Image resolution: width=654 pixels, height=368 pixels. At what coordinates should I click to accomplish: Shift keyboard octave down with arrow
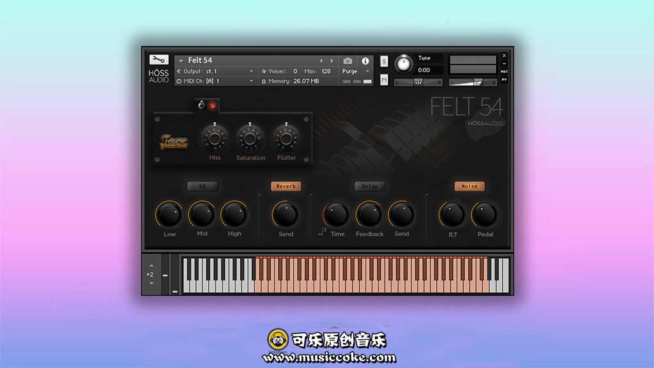(151, 283)
